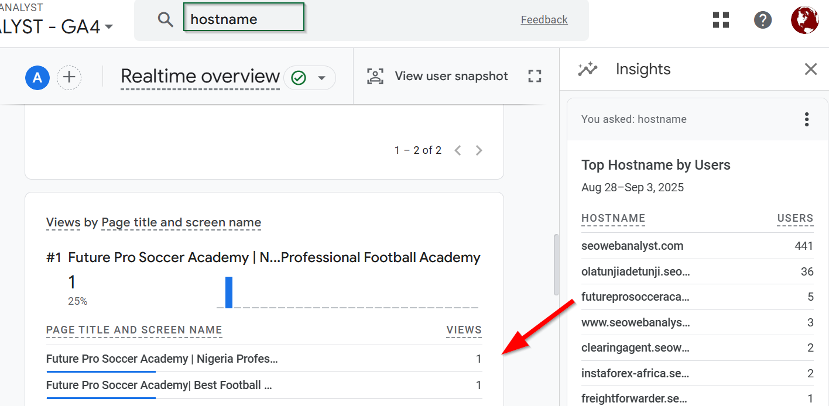Screen dimensions: 829x406
Task: Select the freightforwarder.se… hostname row
Action: click(697, 398)
